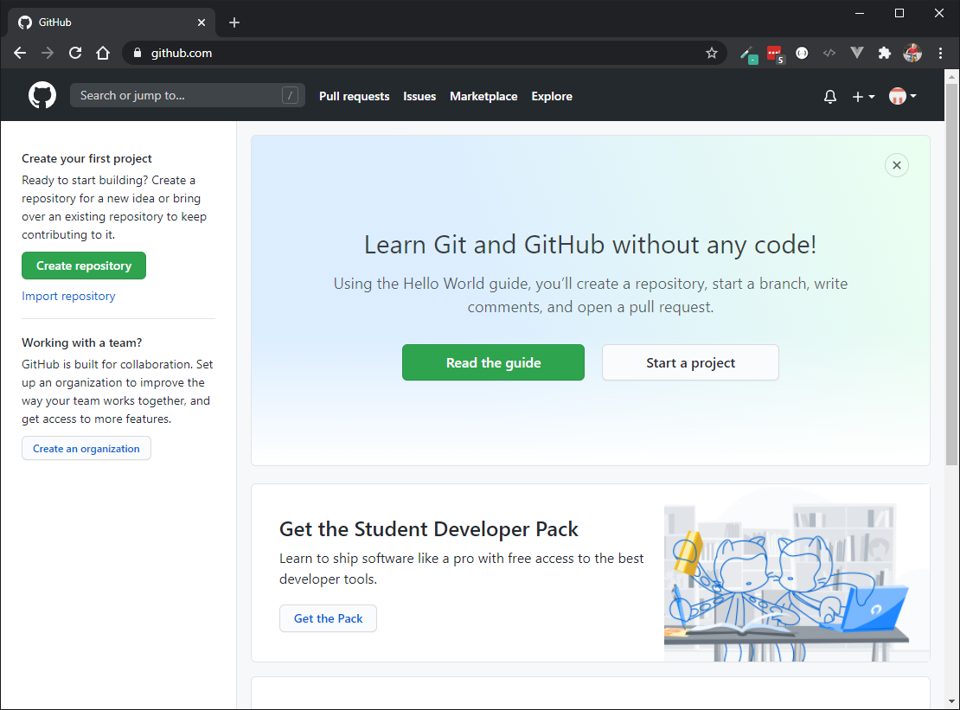Open Pull requests in the header
This screenshot has width=960, height=710.
click(x=354, y=96)
